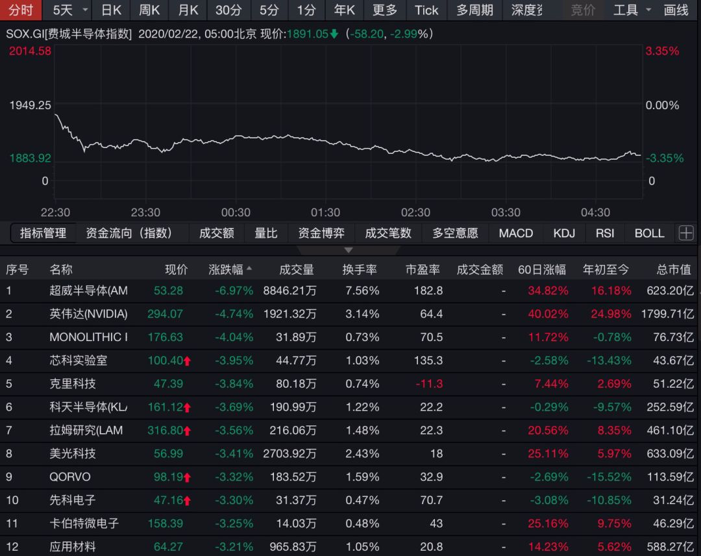Viewport: 701px width, 556px height.
Task: Select the 月K chart tab
Action: click(x=188, y=10)
